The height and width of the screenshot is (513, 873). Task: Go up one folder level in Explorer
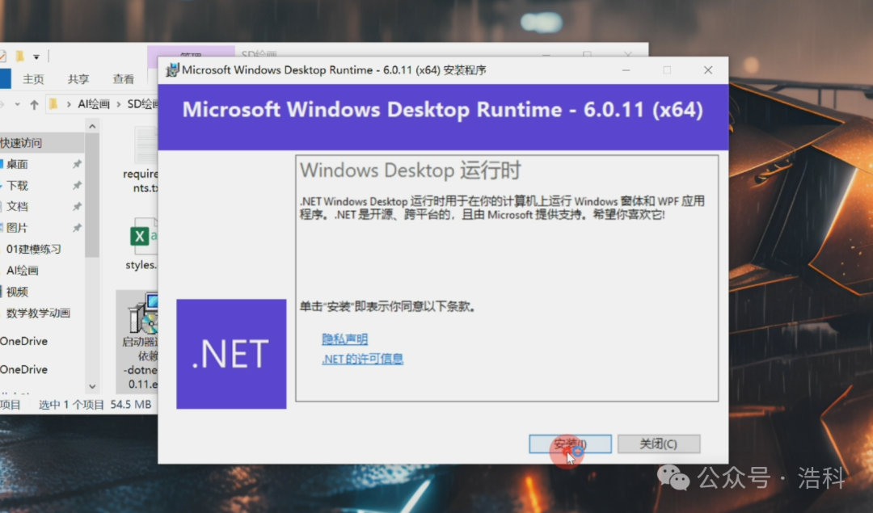coord(34,104)
